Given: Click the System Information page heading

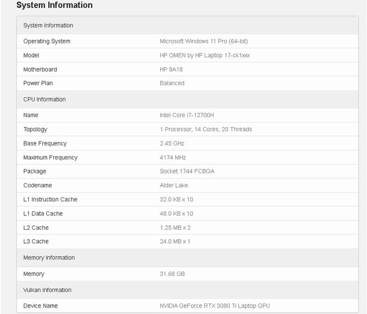Looking at the screenshot, I should pos(54,5).
